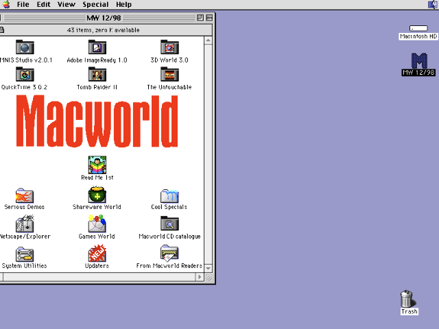Select the Tomb Raider II folder icon
The image size is (439, 329).
[x=97, y=74]
